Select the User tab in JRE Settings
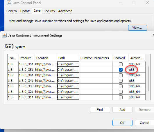Viewport: 154px width, 132px height. [8, 47]
